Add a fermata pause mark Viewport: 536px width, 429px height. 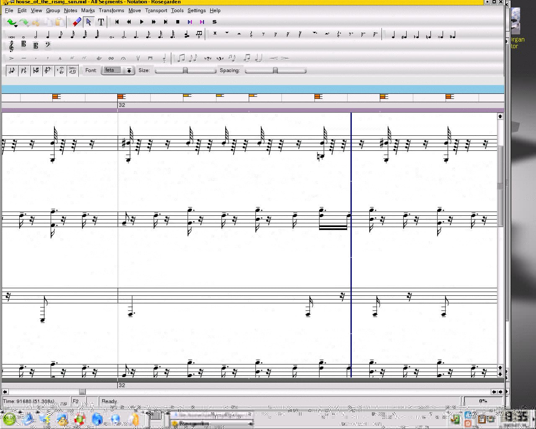[x=123, y=58]
